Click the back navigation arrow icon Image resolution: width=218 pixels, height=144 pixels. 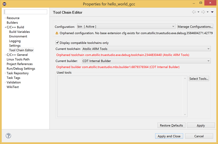point(194,12)
